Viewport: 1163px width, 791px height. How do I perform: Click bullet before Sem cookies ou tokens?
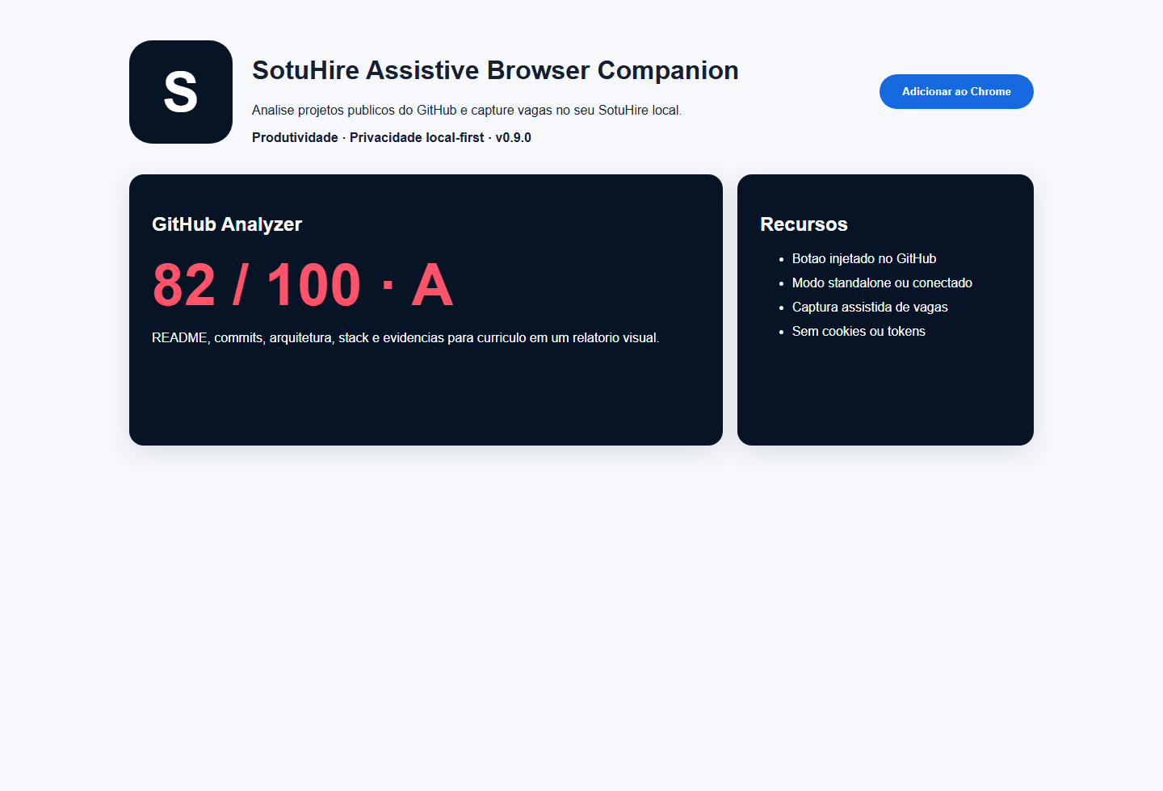(781, 332)
